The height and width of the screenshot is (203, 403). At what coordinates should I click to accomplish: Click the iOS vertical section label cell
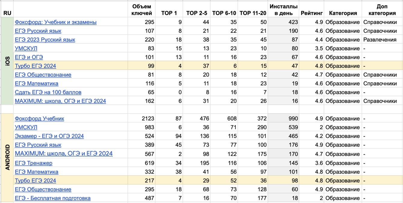click(x=8, y=61)
